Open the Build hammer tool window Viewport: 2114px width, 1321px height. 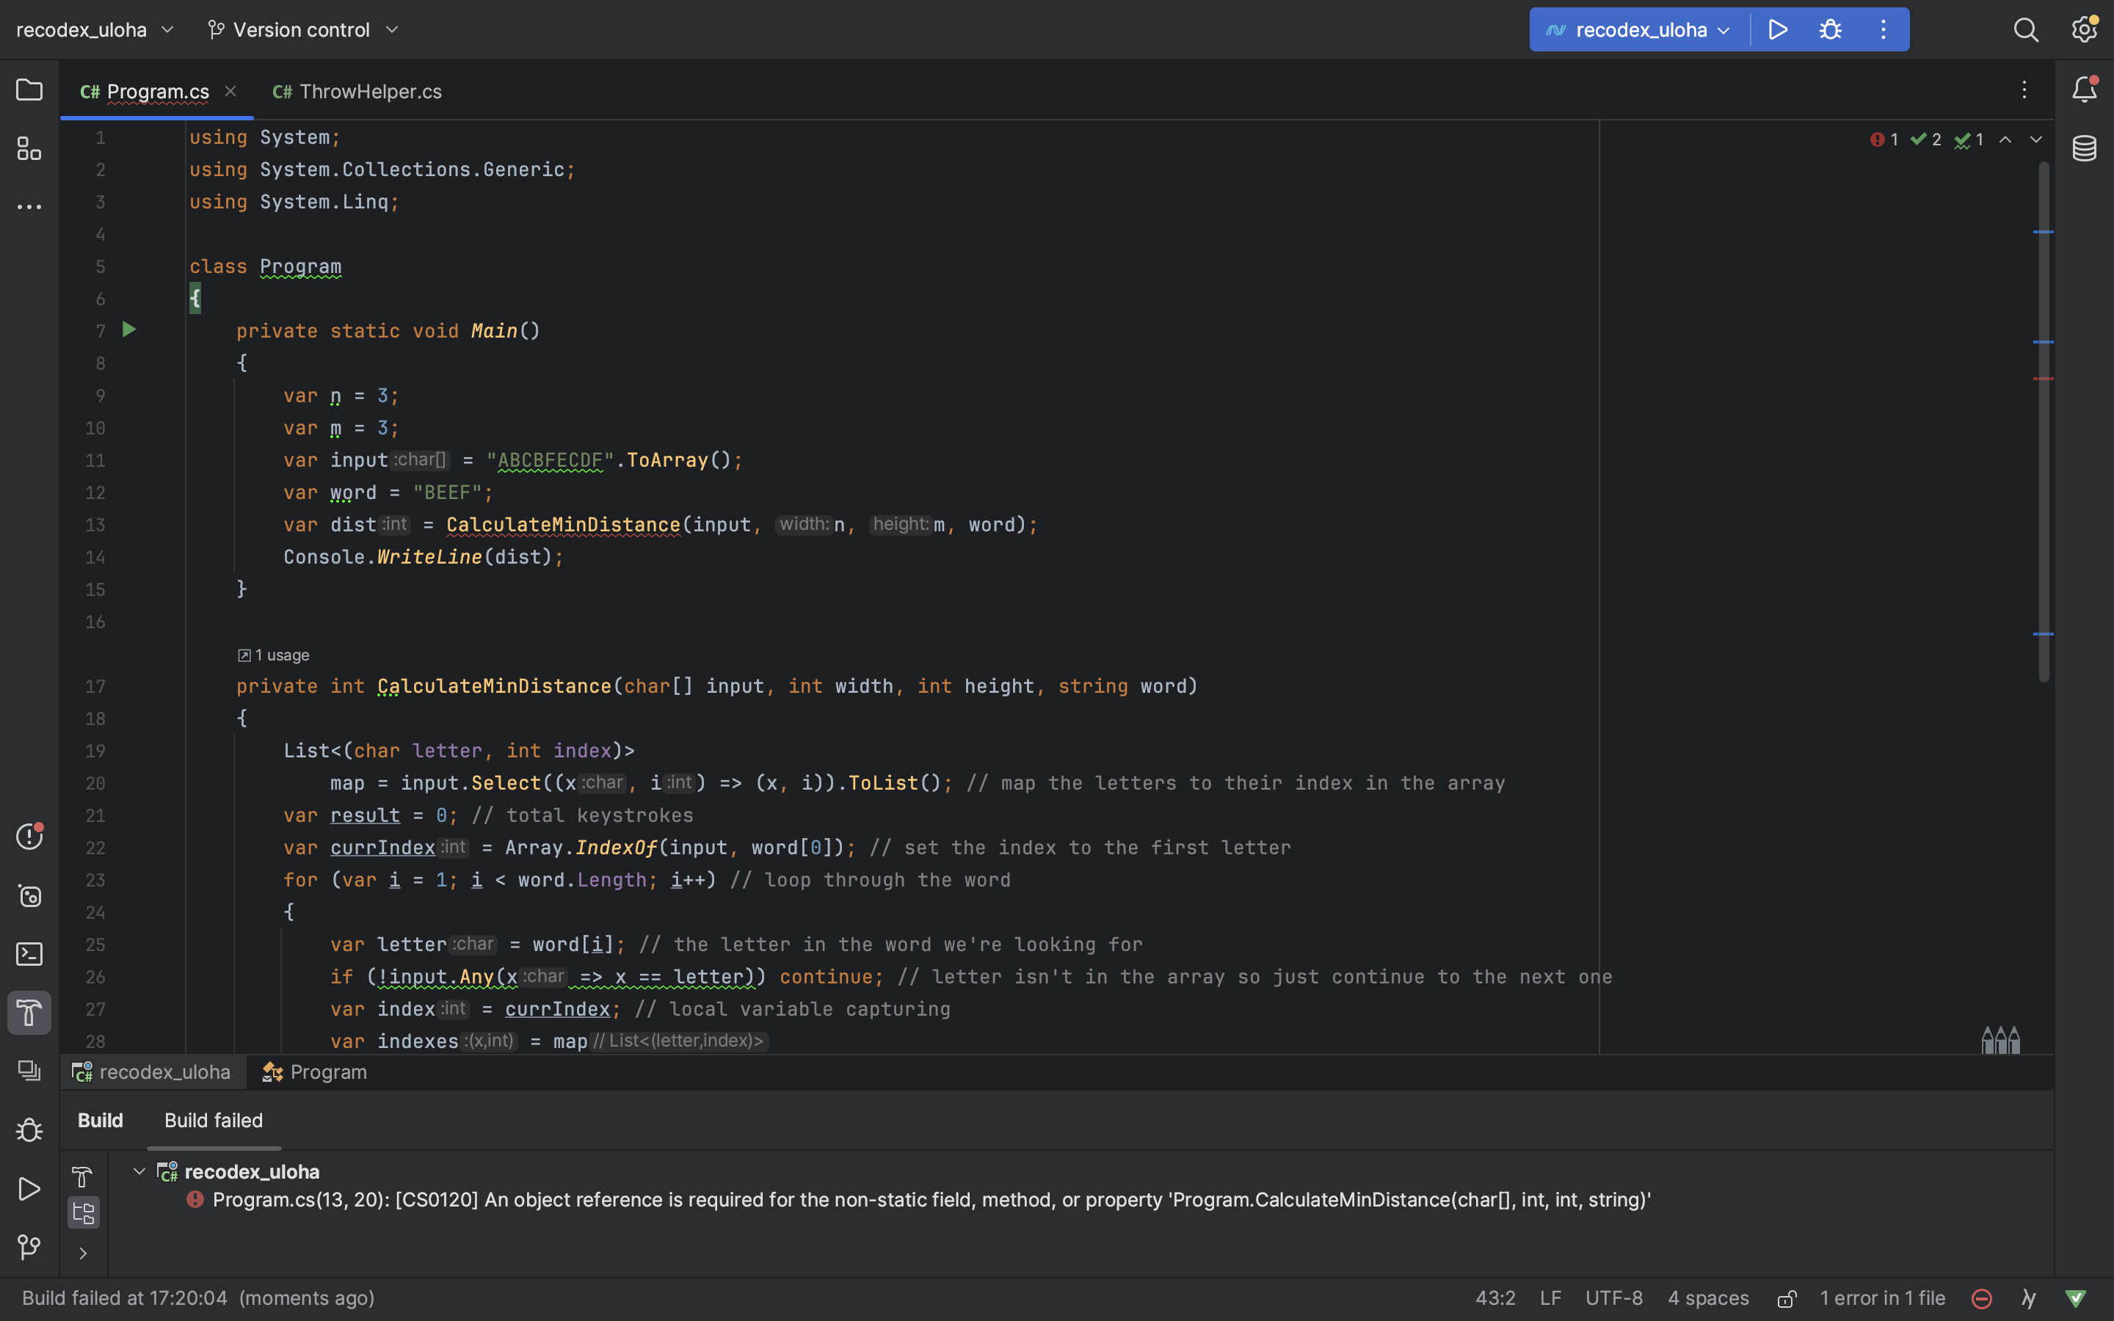29,1013
